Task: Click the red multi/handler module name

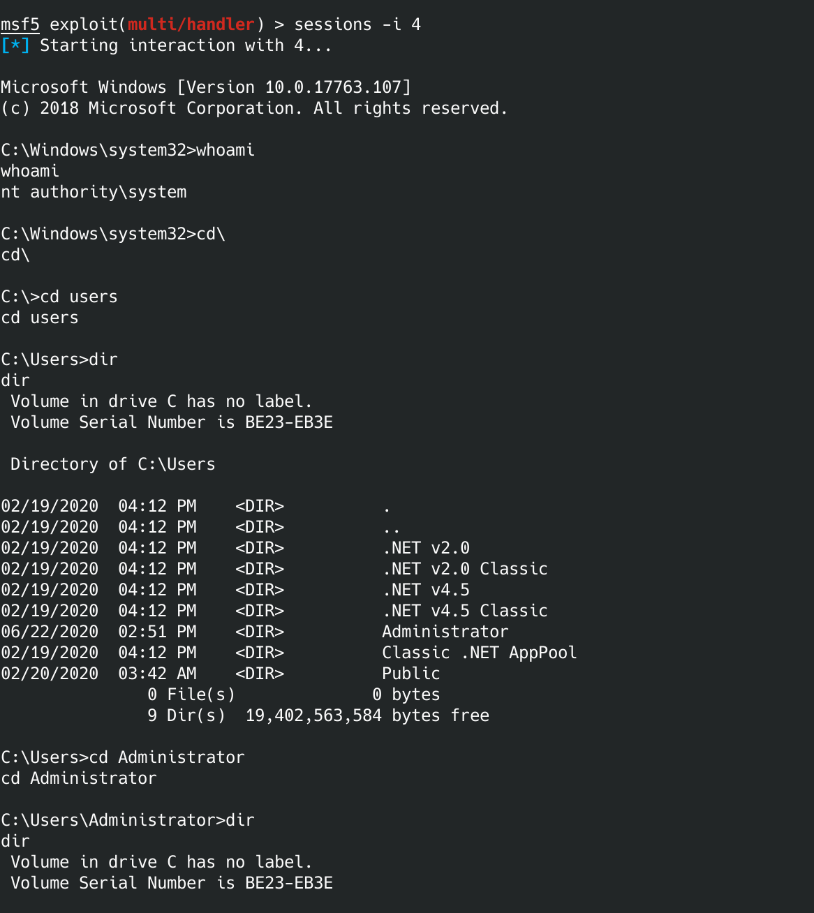Action: [x=191, y=24]
